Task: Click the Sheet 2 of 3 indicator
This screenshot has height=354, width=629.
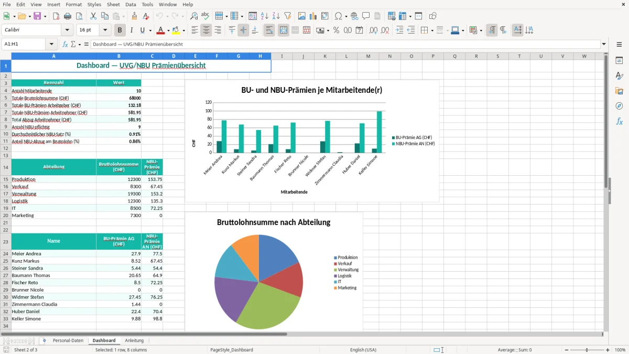Action: coord(26,350)
